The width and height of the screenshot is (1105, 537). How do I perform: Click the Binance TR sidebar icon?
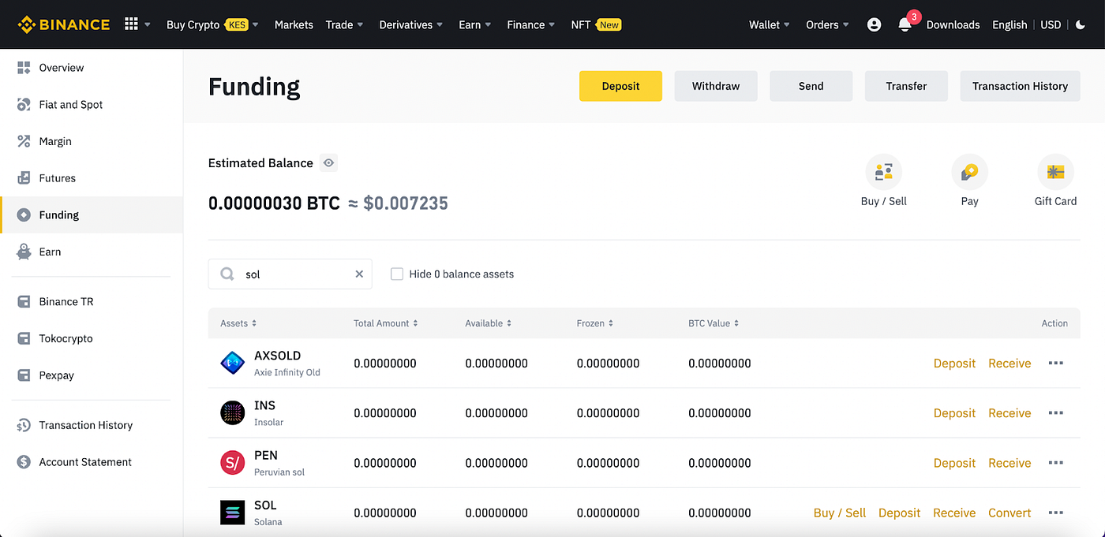point(24,301)
